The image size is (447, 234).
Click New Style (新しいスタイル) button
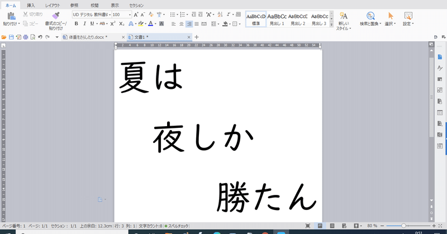coord(344,21)
